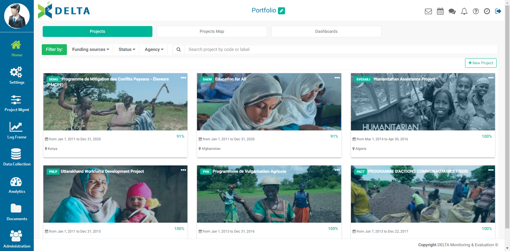Switch to the Projects Map tab

tap(212, 31)
